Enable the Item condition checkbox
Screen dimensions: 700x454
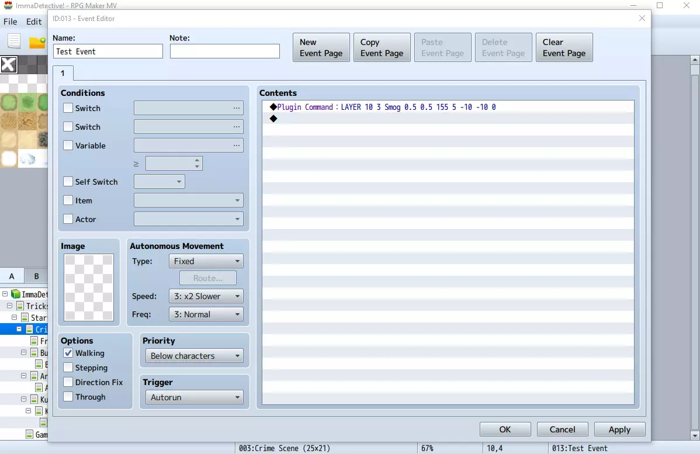68,200
